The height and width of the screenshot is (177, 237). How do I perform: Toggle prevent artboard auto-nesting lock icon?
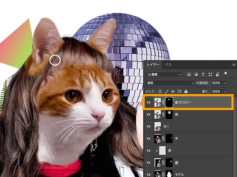pyautogui.click(x=179, y=91)
